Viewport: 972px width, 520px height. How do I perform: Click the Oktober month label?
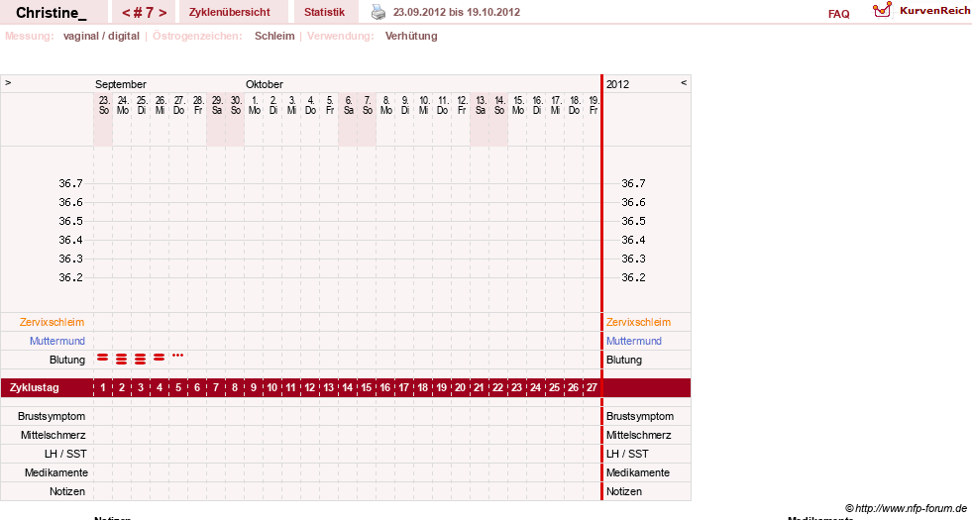coord(265,84)
